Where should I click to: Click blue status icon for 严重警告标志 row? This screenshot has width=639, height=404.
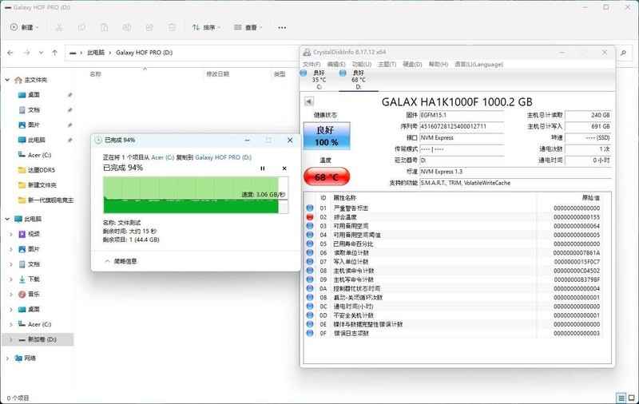point(310,208)
